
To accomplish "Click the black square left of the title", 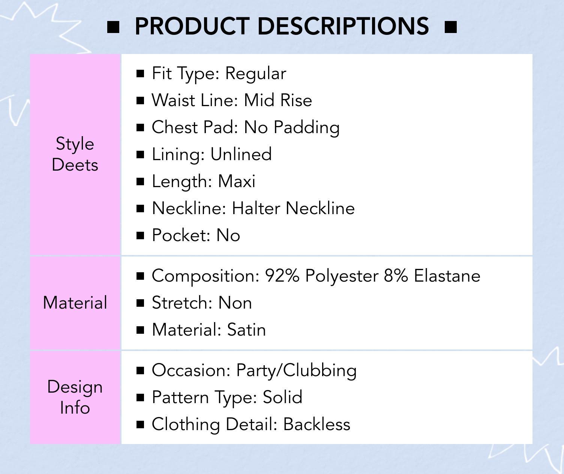I will pos(113,27).
